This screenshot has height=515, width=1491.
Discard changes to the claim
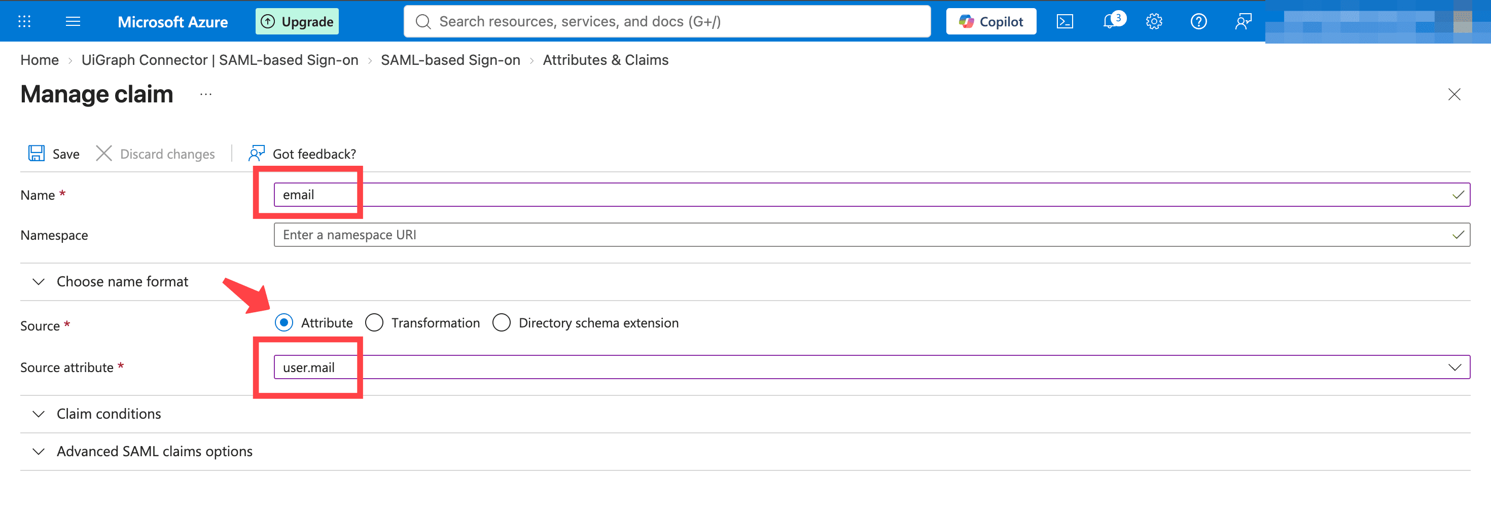pos(155,154)
